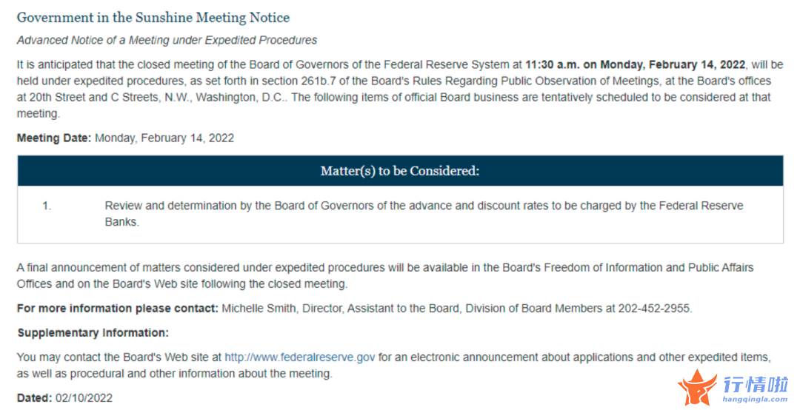The width and height of the screenshot is (800, 410).
Task: Click the Dated 02/10/2022 line
Action: pyautogui.click(x=64, y=398)
